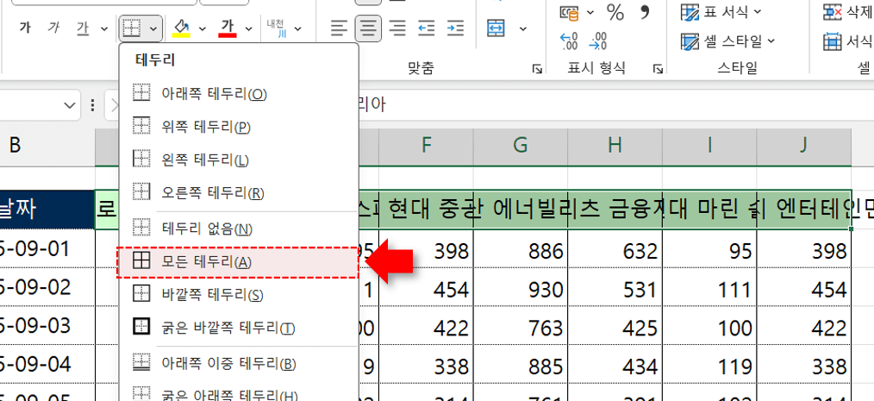
Task: Click cell with value 632
Action: [x=615, y=249]
